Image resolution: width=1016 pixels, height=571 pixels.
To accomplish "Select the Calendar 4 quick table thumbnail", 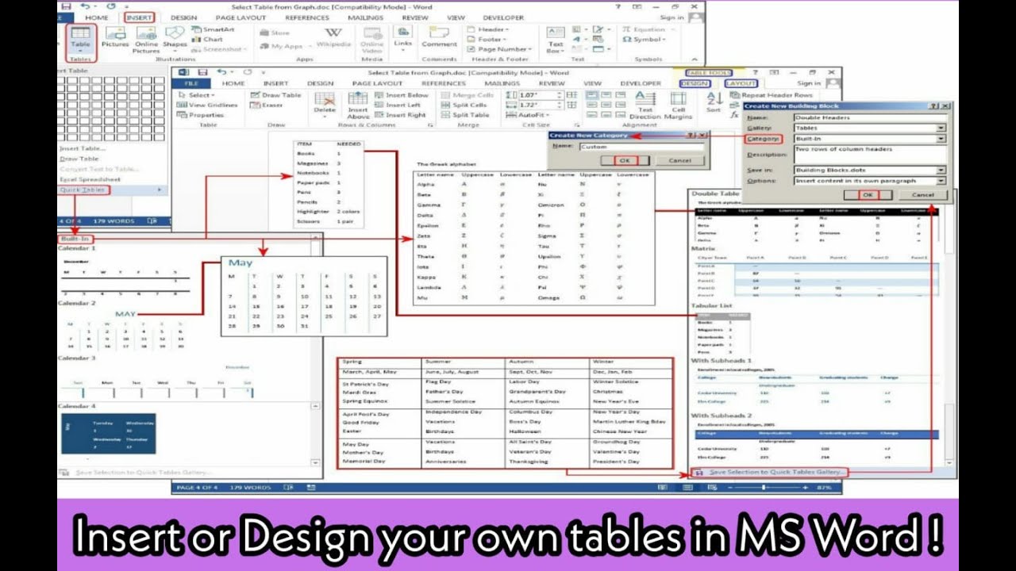I will tap(110, 432).
